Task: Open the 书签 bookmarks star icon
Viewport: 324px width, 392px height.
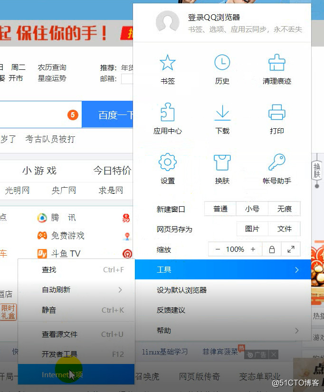Action: click(x=168, y=63)
